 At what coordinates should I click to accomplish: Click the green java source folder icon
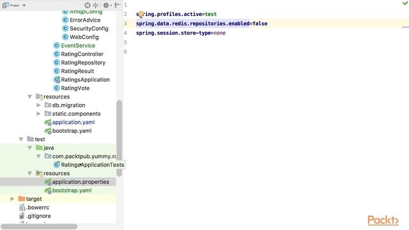[39, 148]
